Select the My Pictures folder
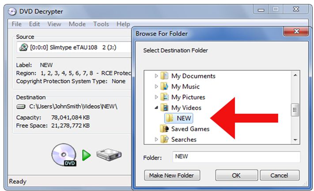Viewport: 314px width, 191px height. coord(183,97)
